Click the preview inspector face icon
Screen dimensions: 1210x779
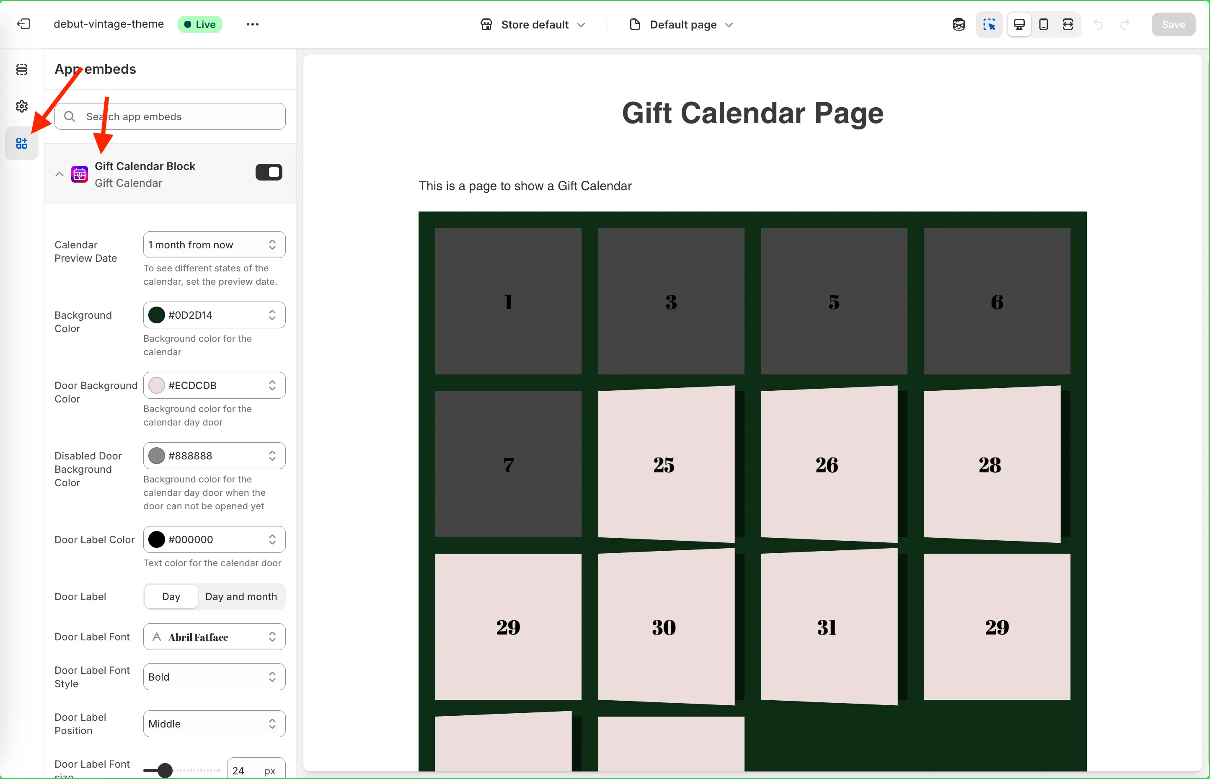[959, 24]
